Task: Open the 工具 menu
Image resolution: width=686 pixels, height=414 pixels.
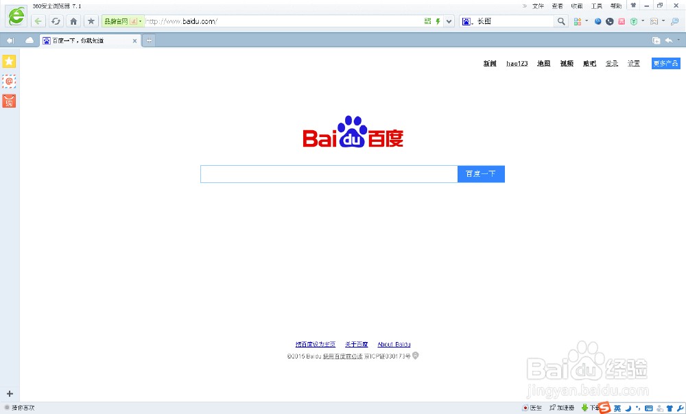Action: (x=597, y=6)
